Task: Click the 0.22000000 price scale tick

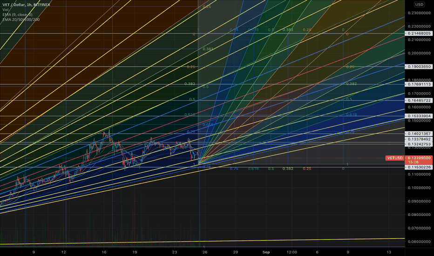Action: click(419, 27)
